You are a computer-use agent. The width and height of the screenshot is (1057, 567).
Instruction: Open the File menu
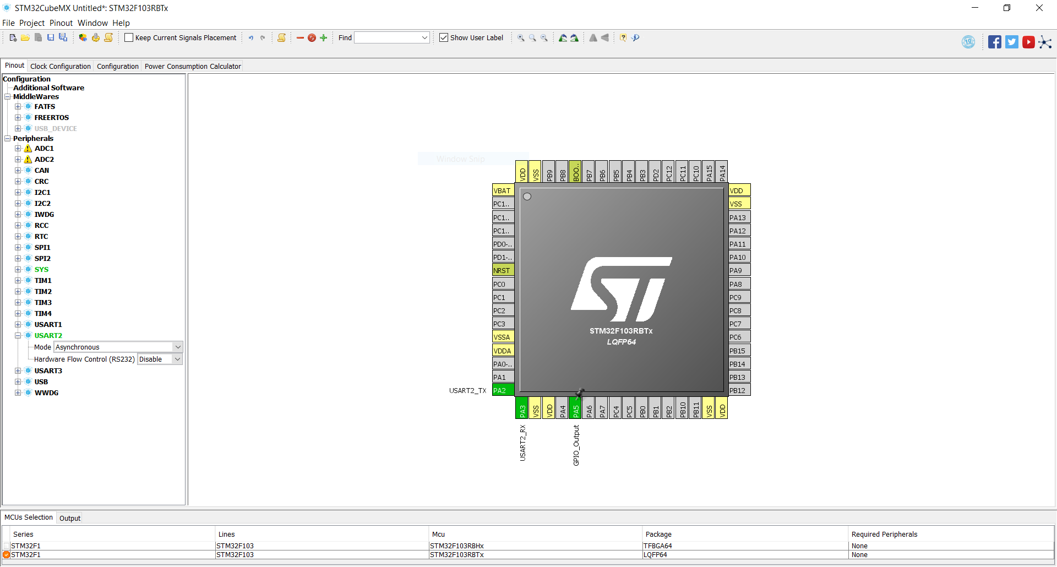(8, 23)
